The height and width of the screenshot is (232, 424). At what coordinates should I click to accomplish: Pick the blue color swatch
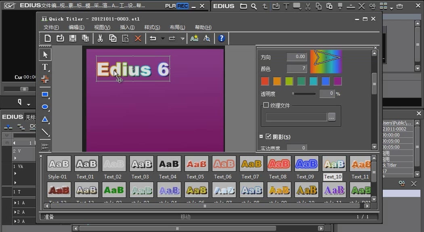click(325, 81)
